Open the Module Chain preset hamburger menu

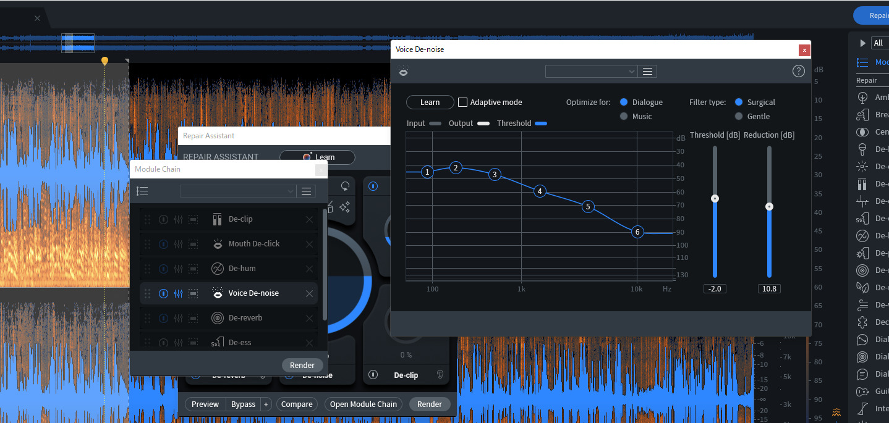[306, 191]
